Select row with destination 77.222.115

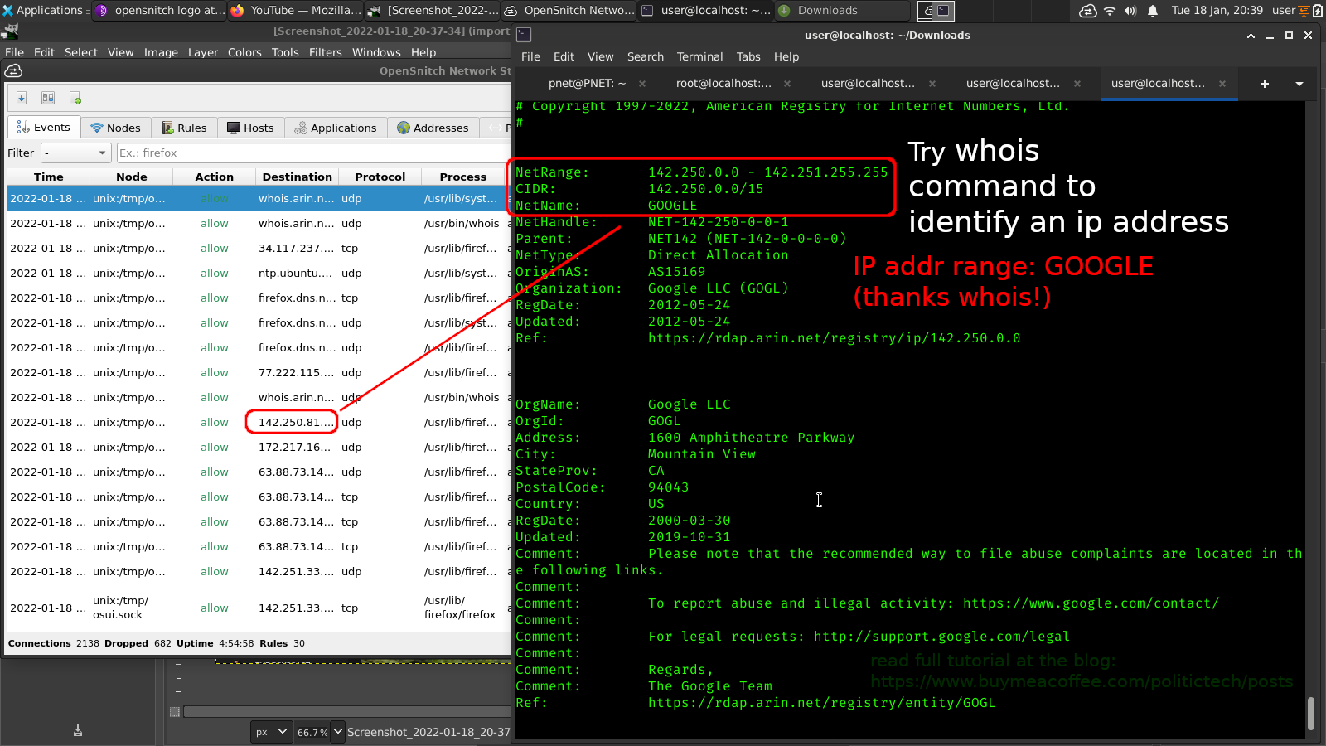(x=259, y=373)
